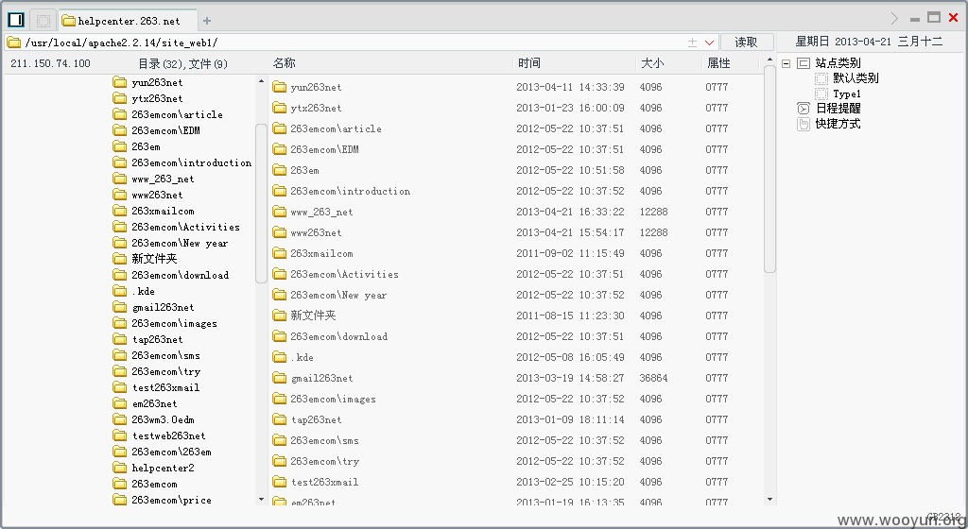Collapse the 站点类别 tree node
Viewport: 968px width, 529px height.
[786, 63]
